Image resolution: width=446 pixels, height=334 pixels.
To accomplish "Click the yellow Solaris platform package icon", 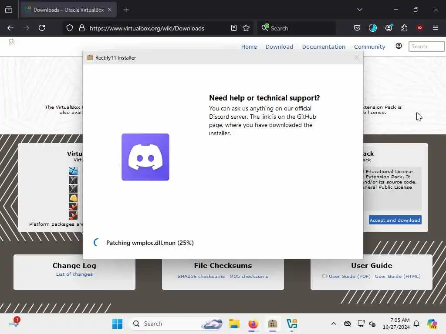I will (73, 198).
